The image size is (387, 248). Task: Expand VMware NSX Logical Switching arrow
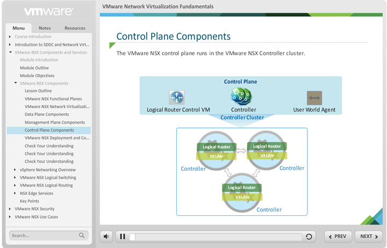[15, 178]
